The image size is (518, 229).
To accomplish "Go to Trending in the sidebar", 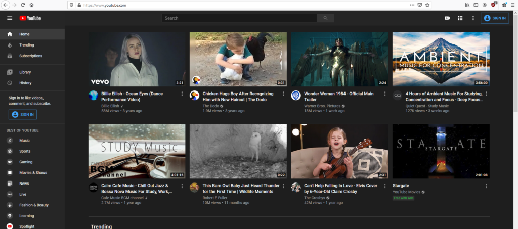I will 32,45.
